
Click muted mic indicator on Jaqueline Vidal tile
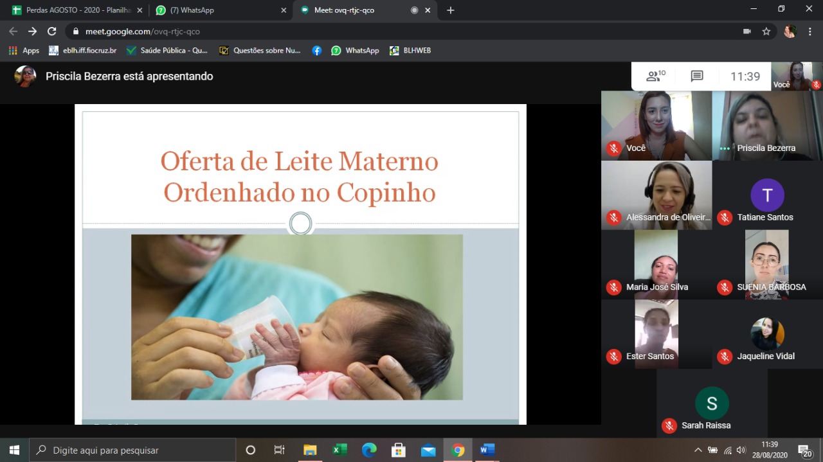725,357
